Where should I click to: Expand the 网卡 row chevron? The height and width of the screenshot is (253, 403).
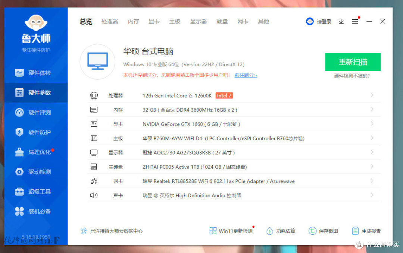(372, 181)
